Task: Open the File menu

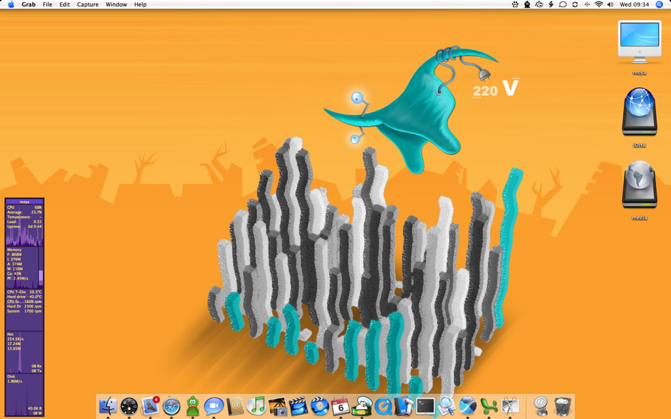Action: coord(47,5)
